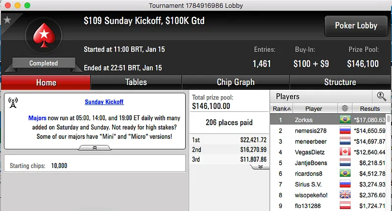This screenshot has width=392, height=211.
Task: Open the Sunday Kickoff link
Action: [x=104, y=102]
